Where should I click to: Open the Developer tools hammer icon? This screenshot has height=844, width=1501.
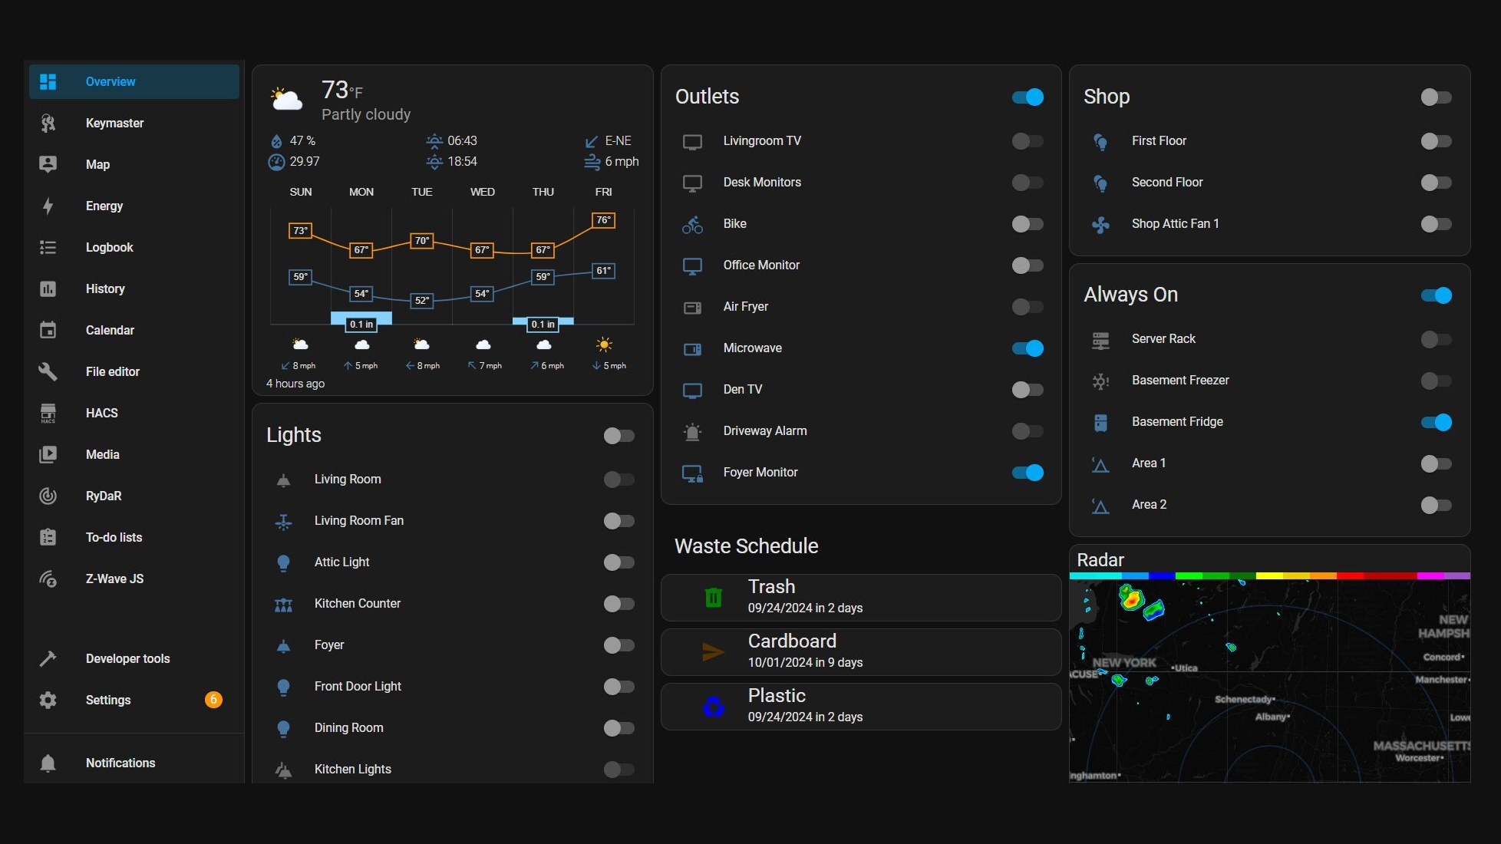(48, 658)
